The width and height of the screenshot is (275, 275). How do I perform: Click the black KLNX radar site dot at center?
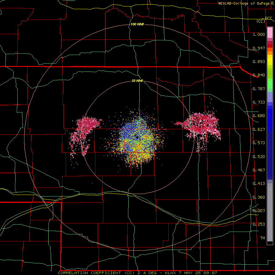pos(137,137)
